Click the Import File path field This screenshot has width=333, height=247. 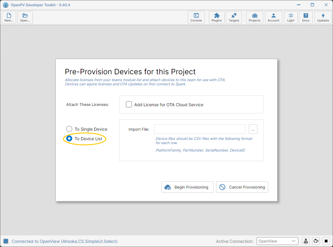click(200, 129)
